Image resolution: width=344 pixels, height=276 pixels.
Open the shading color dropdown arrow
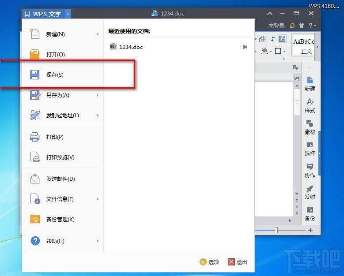click(x=271, y=51)
